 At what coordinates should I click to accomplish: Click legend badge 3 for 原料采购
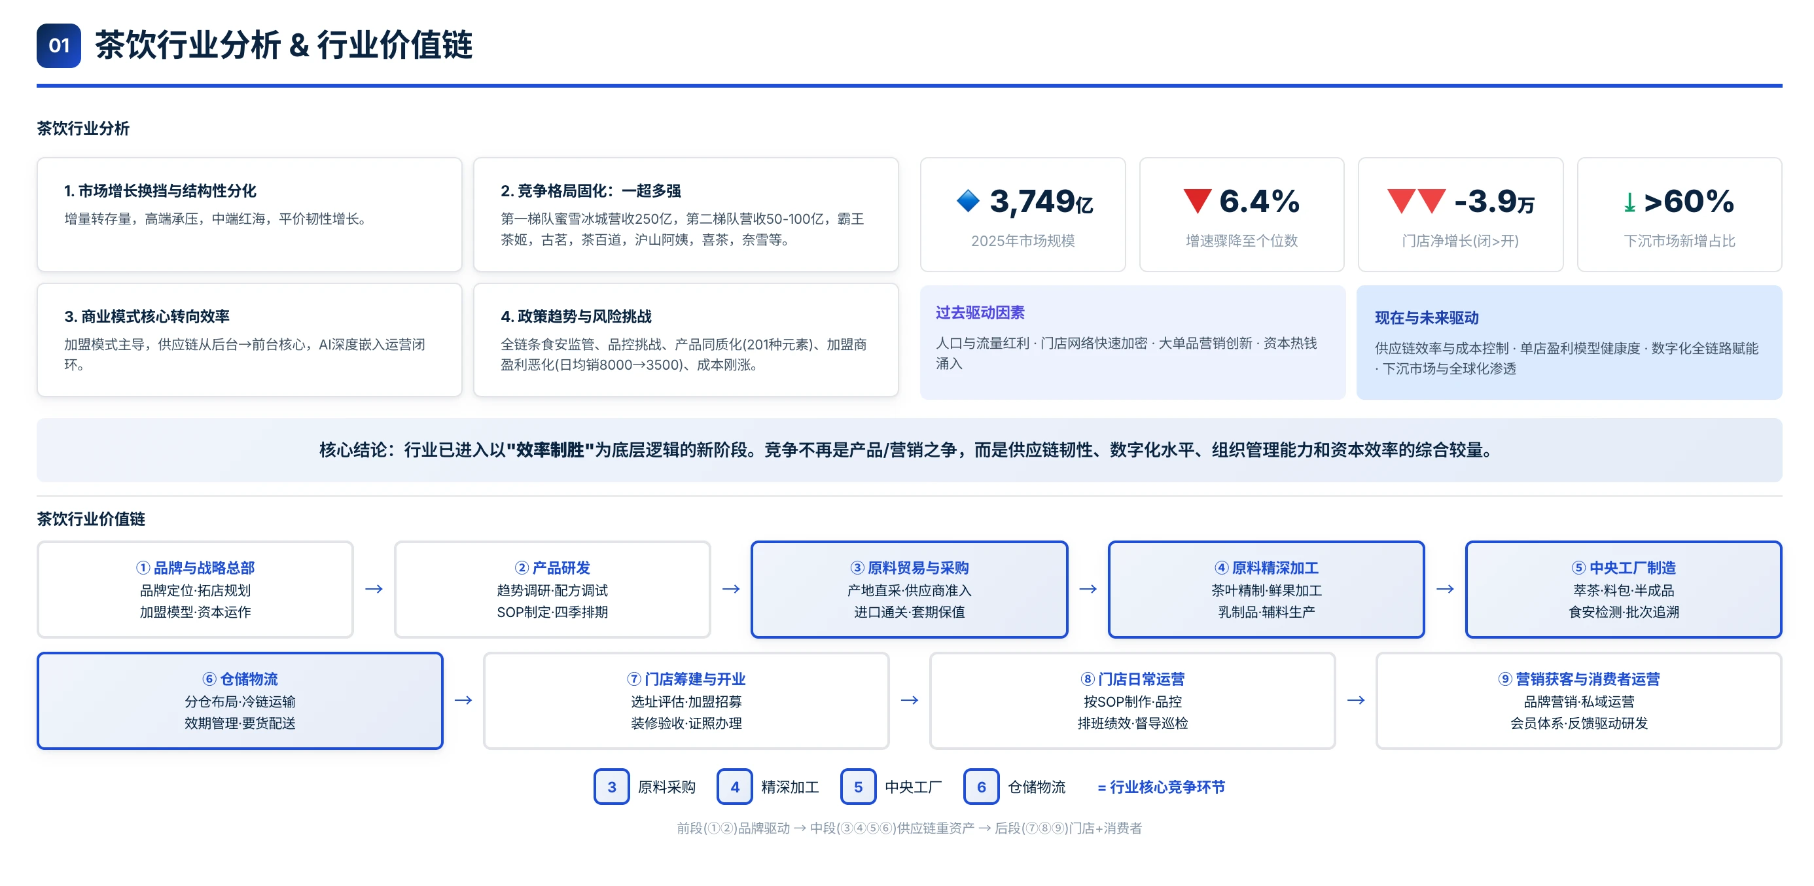pos(611,787)
